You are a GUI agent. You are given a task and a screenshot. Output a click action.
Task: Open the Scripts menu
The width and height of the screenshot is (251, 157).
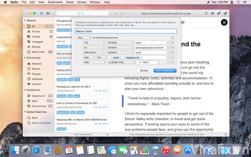coord(82,2)
